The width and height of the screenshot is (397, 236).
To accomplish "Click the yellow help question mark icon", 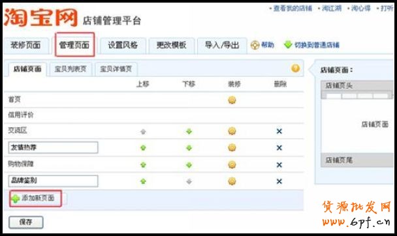I will [296, 68].
